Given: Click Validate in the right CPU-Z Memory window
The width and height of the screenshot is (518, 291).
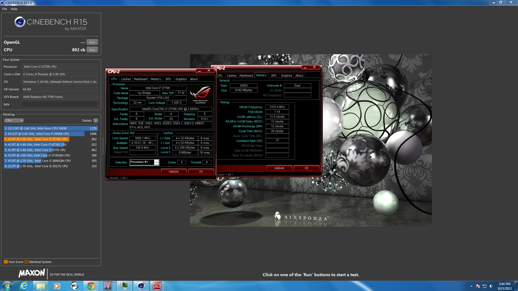Looking at the screenshot, I should coord(279,168).
